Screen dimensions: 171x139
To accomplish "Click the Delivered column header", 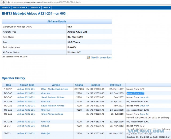I will pyautogui.click(x=115, y=85).
